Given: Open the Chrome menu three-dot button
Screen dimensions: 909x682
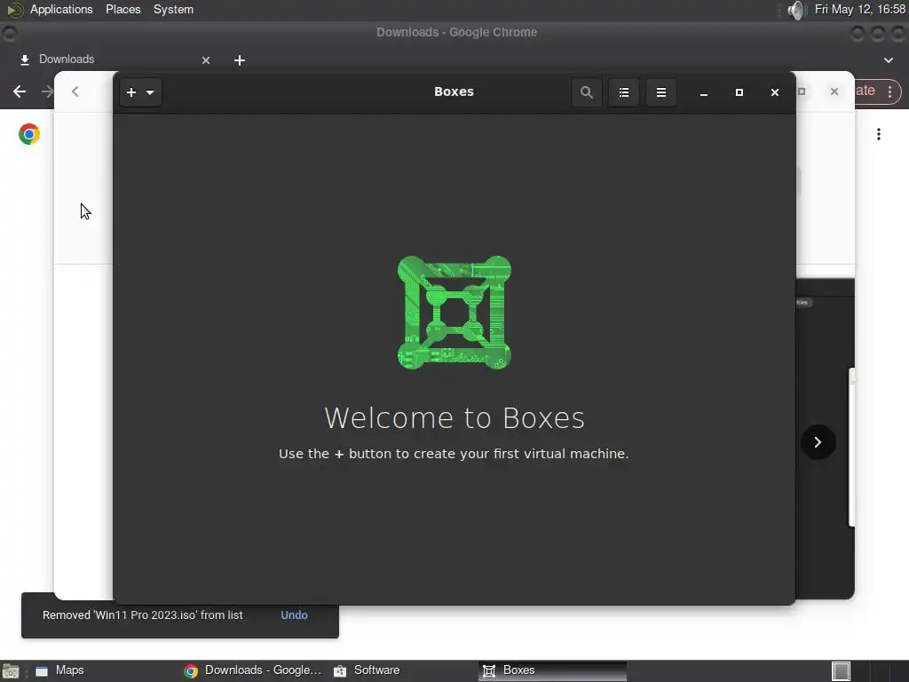Looking at the screenshot, I should pyautogui.click(x=889, y=91).
